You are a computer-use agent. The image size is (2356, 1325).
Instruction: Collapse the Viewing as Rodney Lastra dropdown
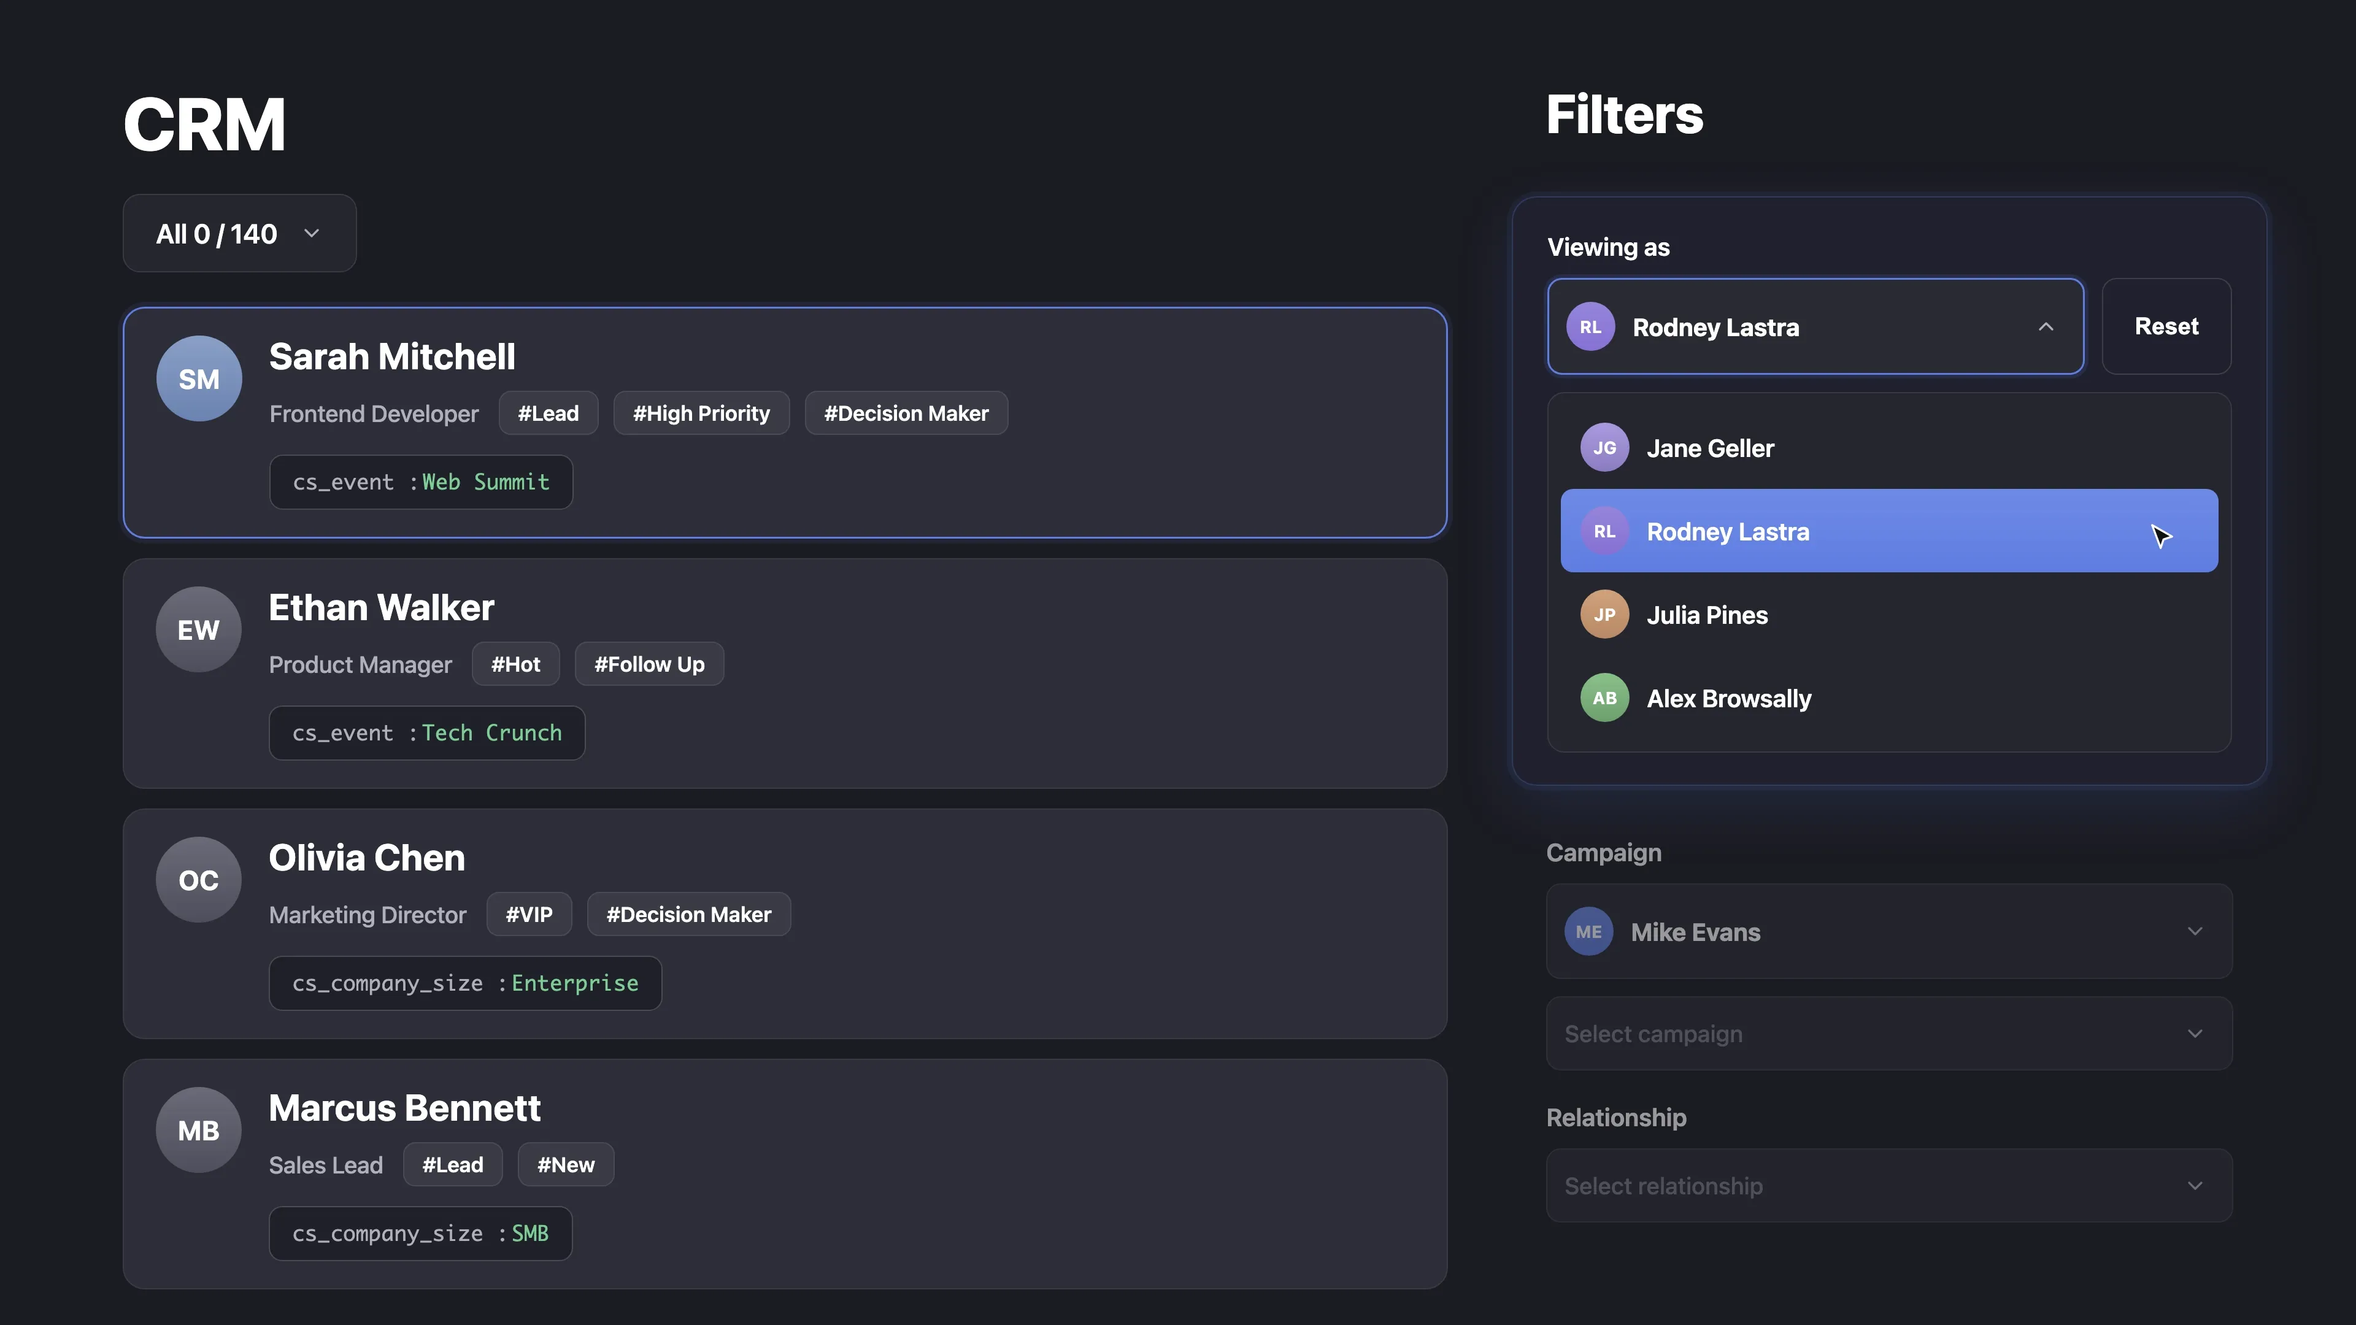(x=1815, y=326)
